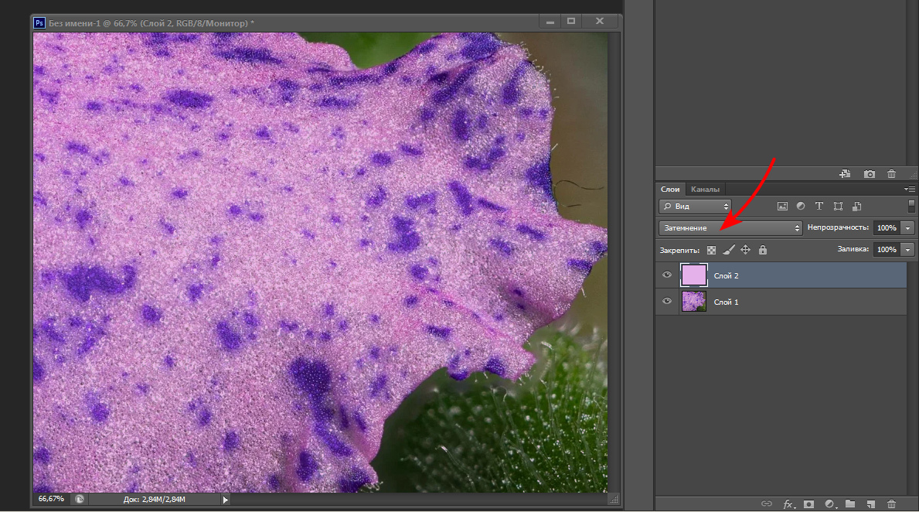Open the fx layer style menu
The width and height of the screenshot is (919, 512).
[789, 503]
